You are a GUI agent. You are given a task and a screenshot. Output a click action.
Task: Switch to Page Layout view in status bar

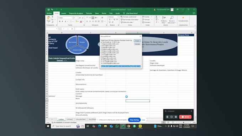[x=168, y=123]
